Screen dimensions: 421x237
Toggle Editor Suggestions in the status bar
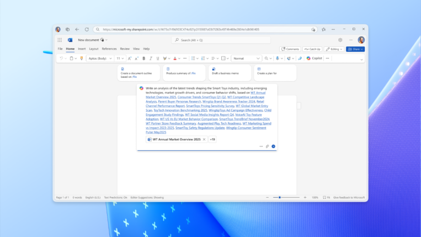[147, 197]
